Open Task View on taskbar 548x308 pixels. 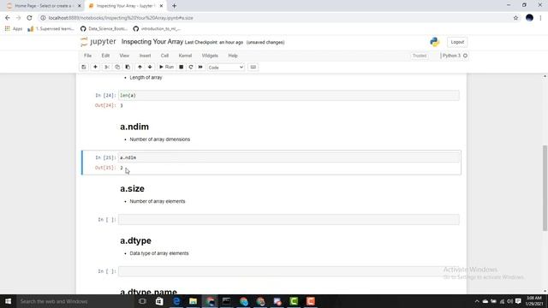[142, 301]
